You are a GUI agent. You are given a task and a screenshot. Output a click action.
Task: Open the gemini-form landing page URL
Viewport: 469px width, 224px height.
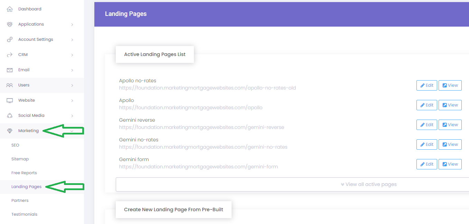[x=198, y=167]
